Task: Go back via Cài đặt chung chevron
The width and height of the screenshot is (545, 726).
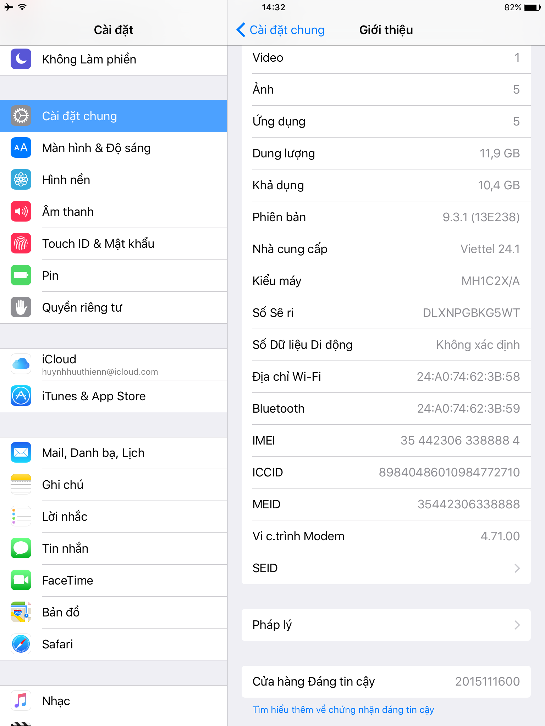Action: pos(241,30)
